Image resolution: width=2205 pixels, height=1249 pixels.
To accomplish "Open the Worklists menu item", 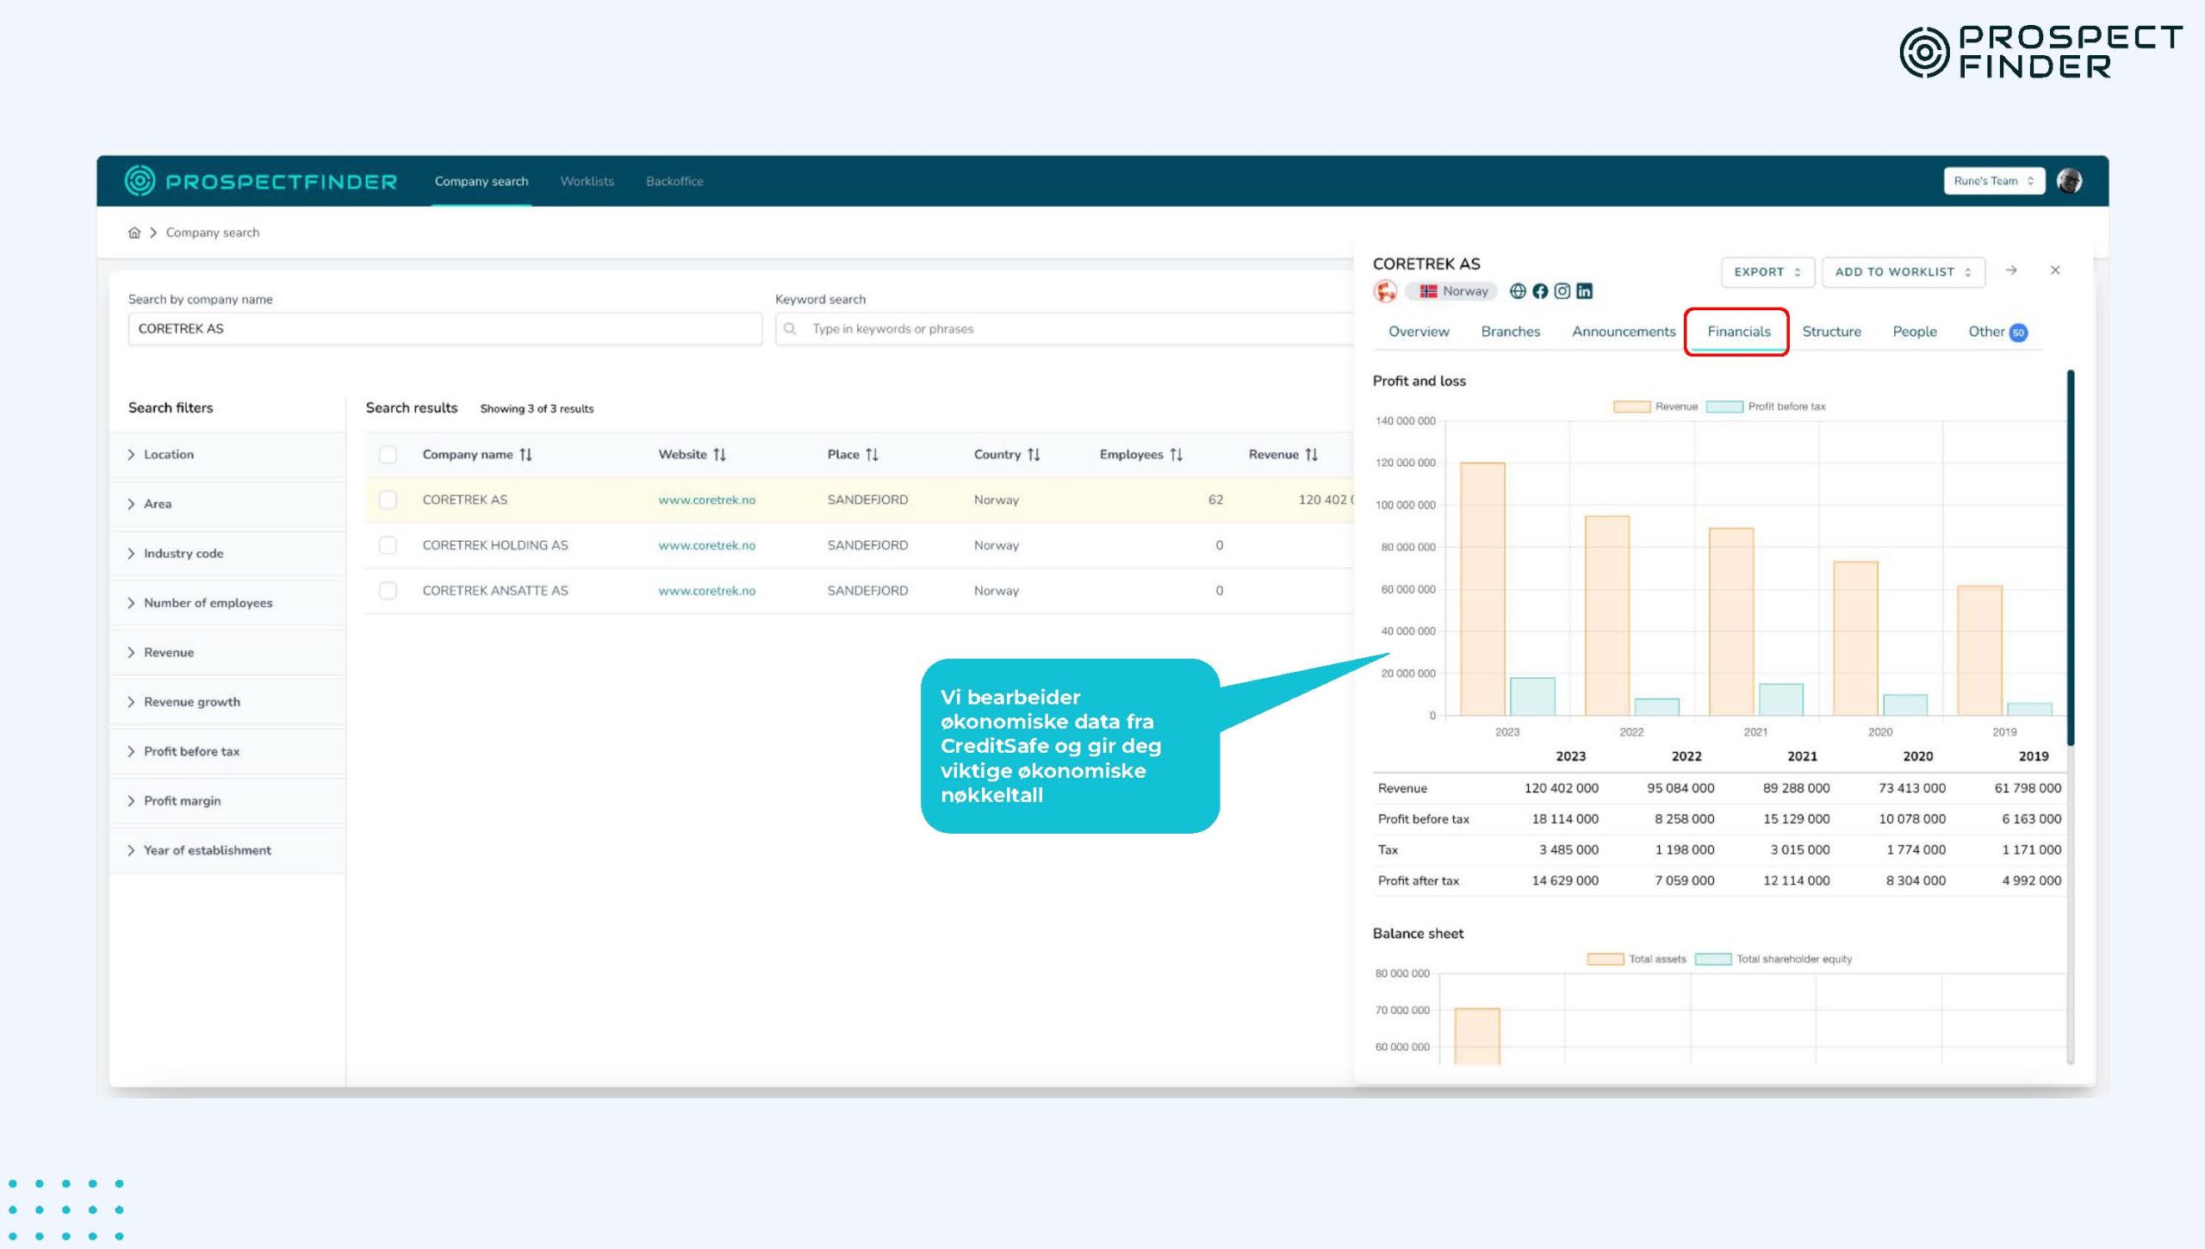I will pos(587,181).
